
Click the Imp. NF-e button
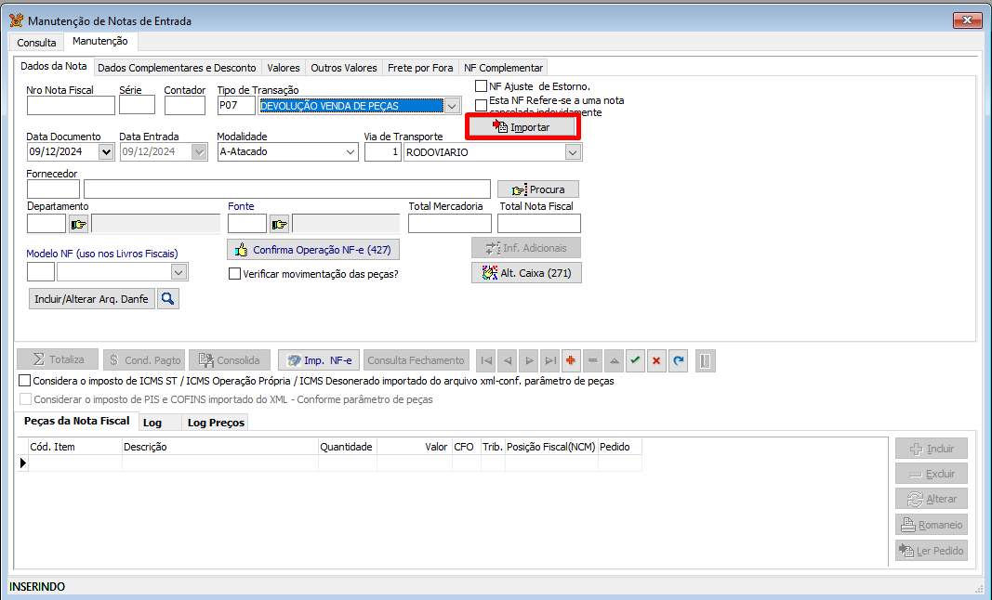coord(319,359)
